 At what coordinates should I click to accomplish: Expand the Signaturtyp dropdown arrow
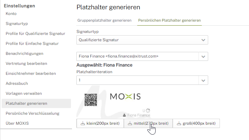pyautogui.click(x=203, y=40)
